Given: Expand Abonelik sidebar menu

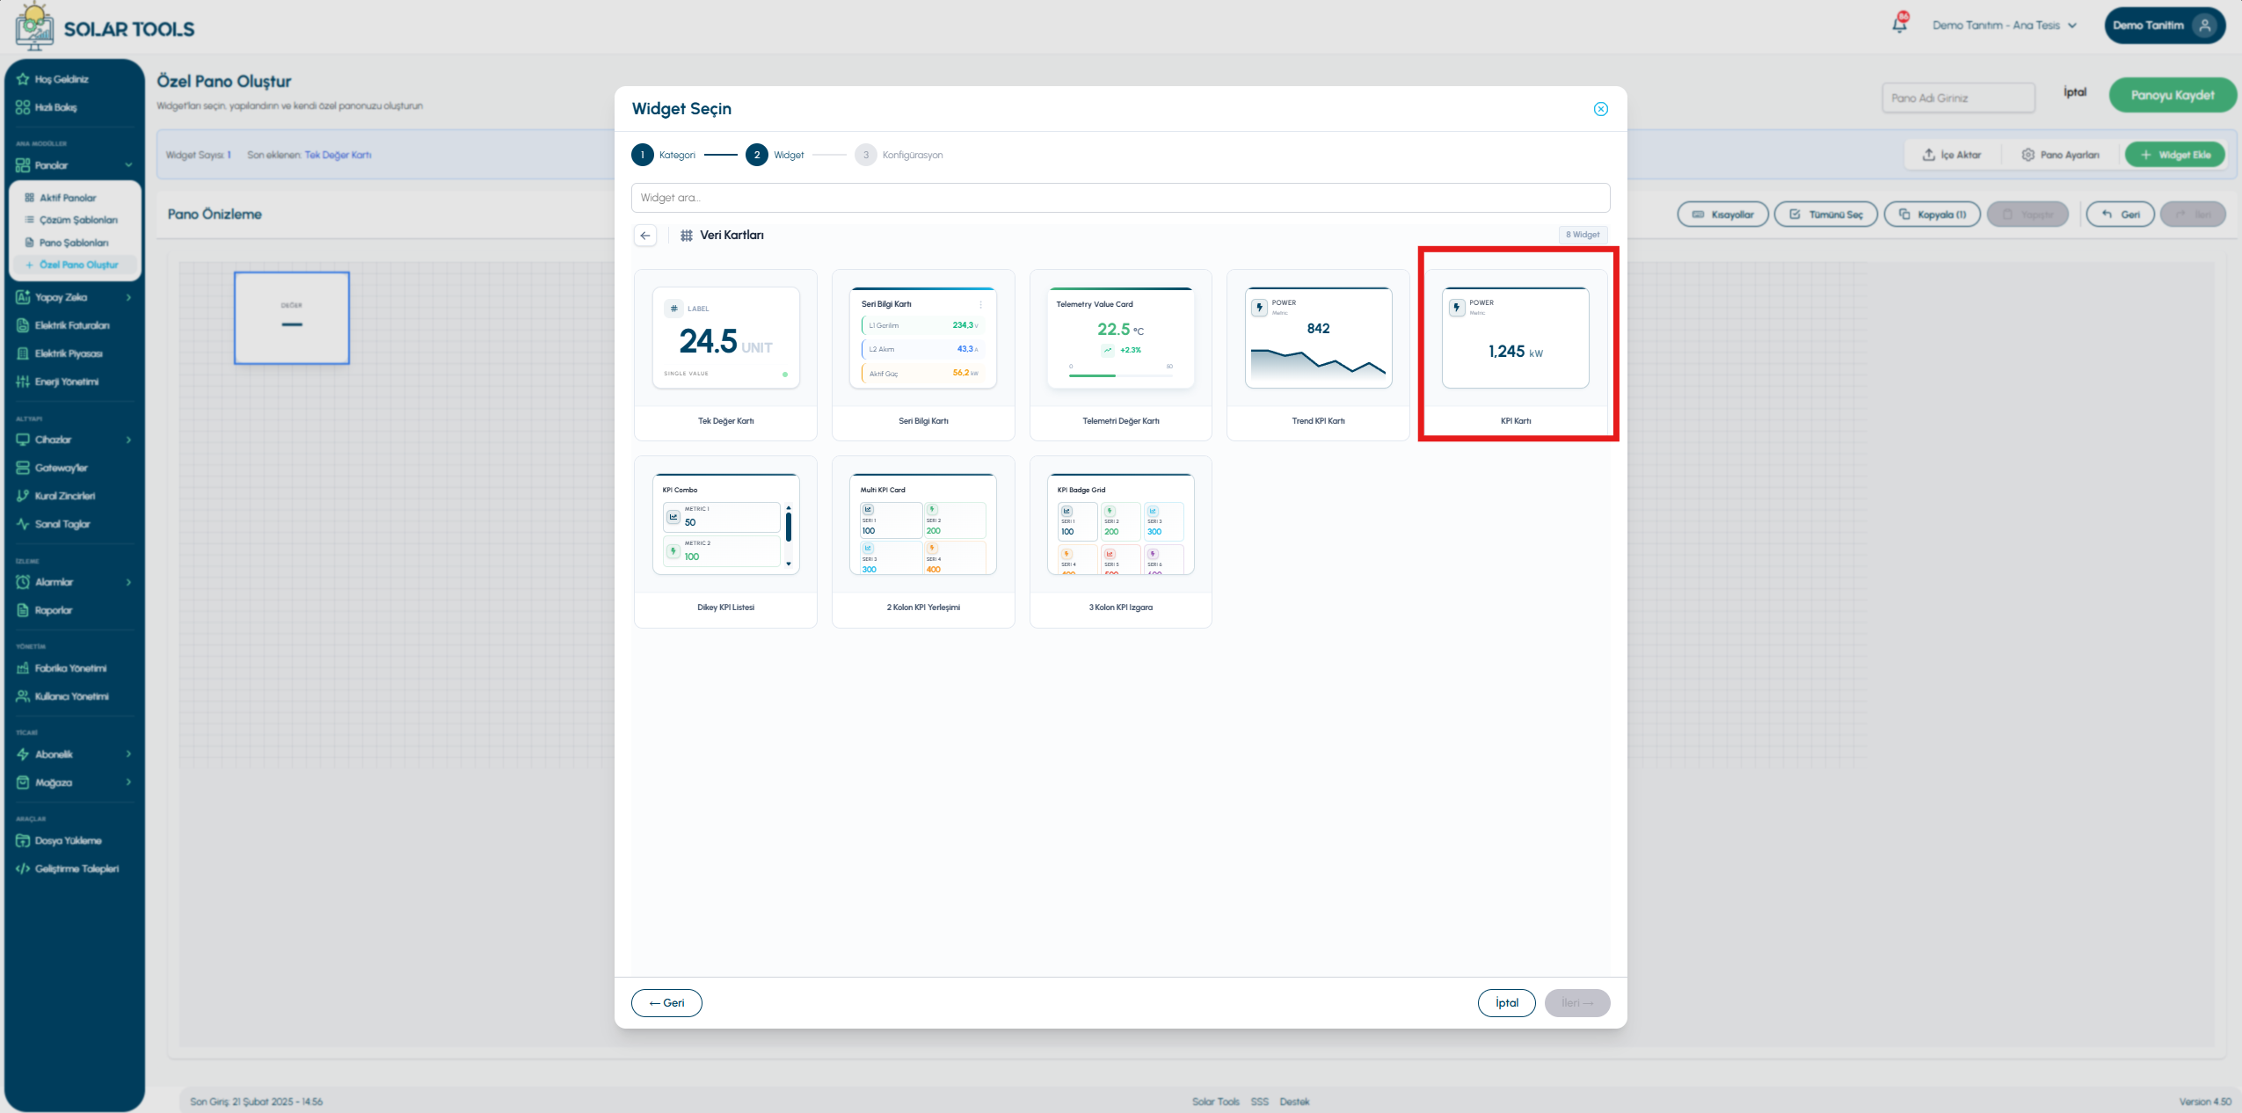Looking at the screenshot, I should point(74,754).
